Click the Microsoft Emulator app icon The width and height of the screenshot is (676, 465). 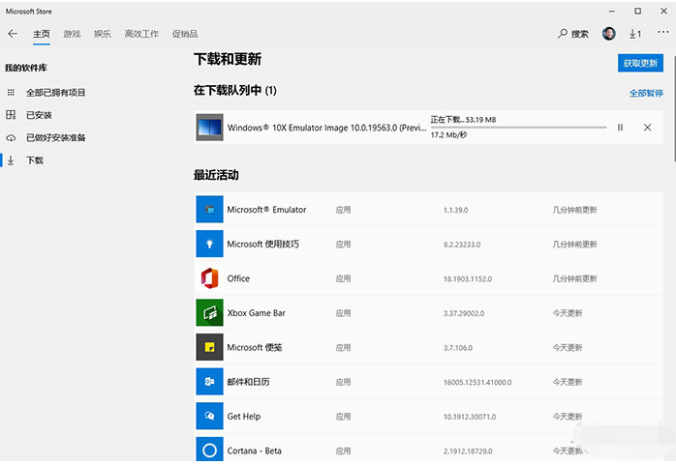click(209, 210)
